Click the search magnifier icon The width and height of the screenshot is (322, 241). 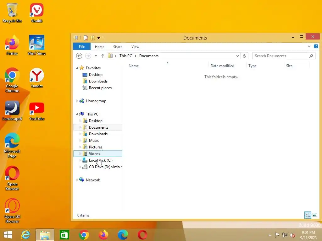point(311,56)
